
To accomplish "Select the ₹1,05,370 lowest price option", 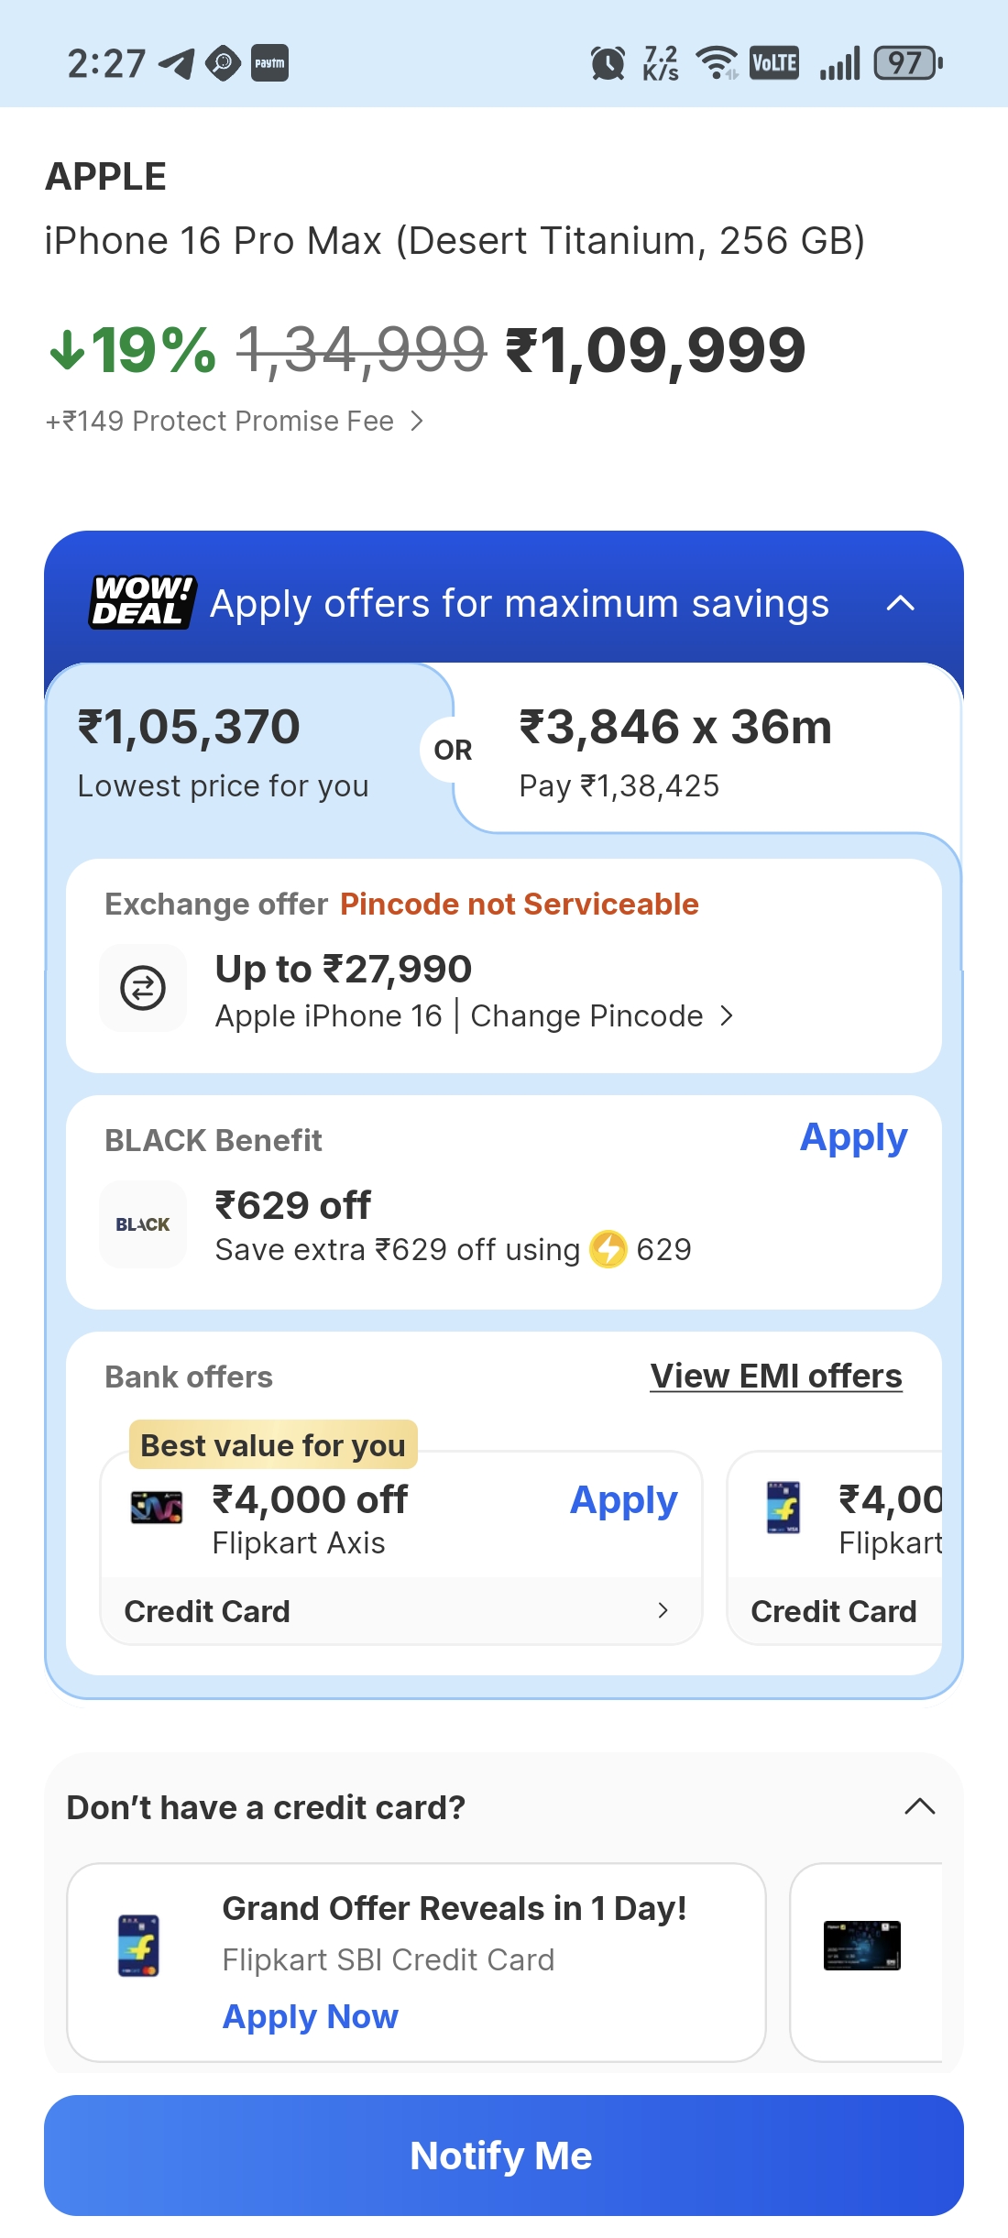I will click(224, 749).
